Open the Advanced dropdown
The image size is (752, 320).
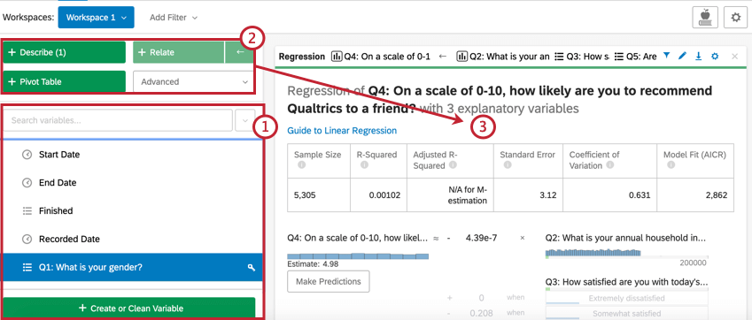[193, 82]
